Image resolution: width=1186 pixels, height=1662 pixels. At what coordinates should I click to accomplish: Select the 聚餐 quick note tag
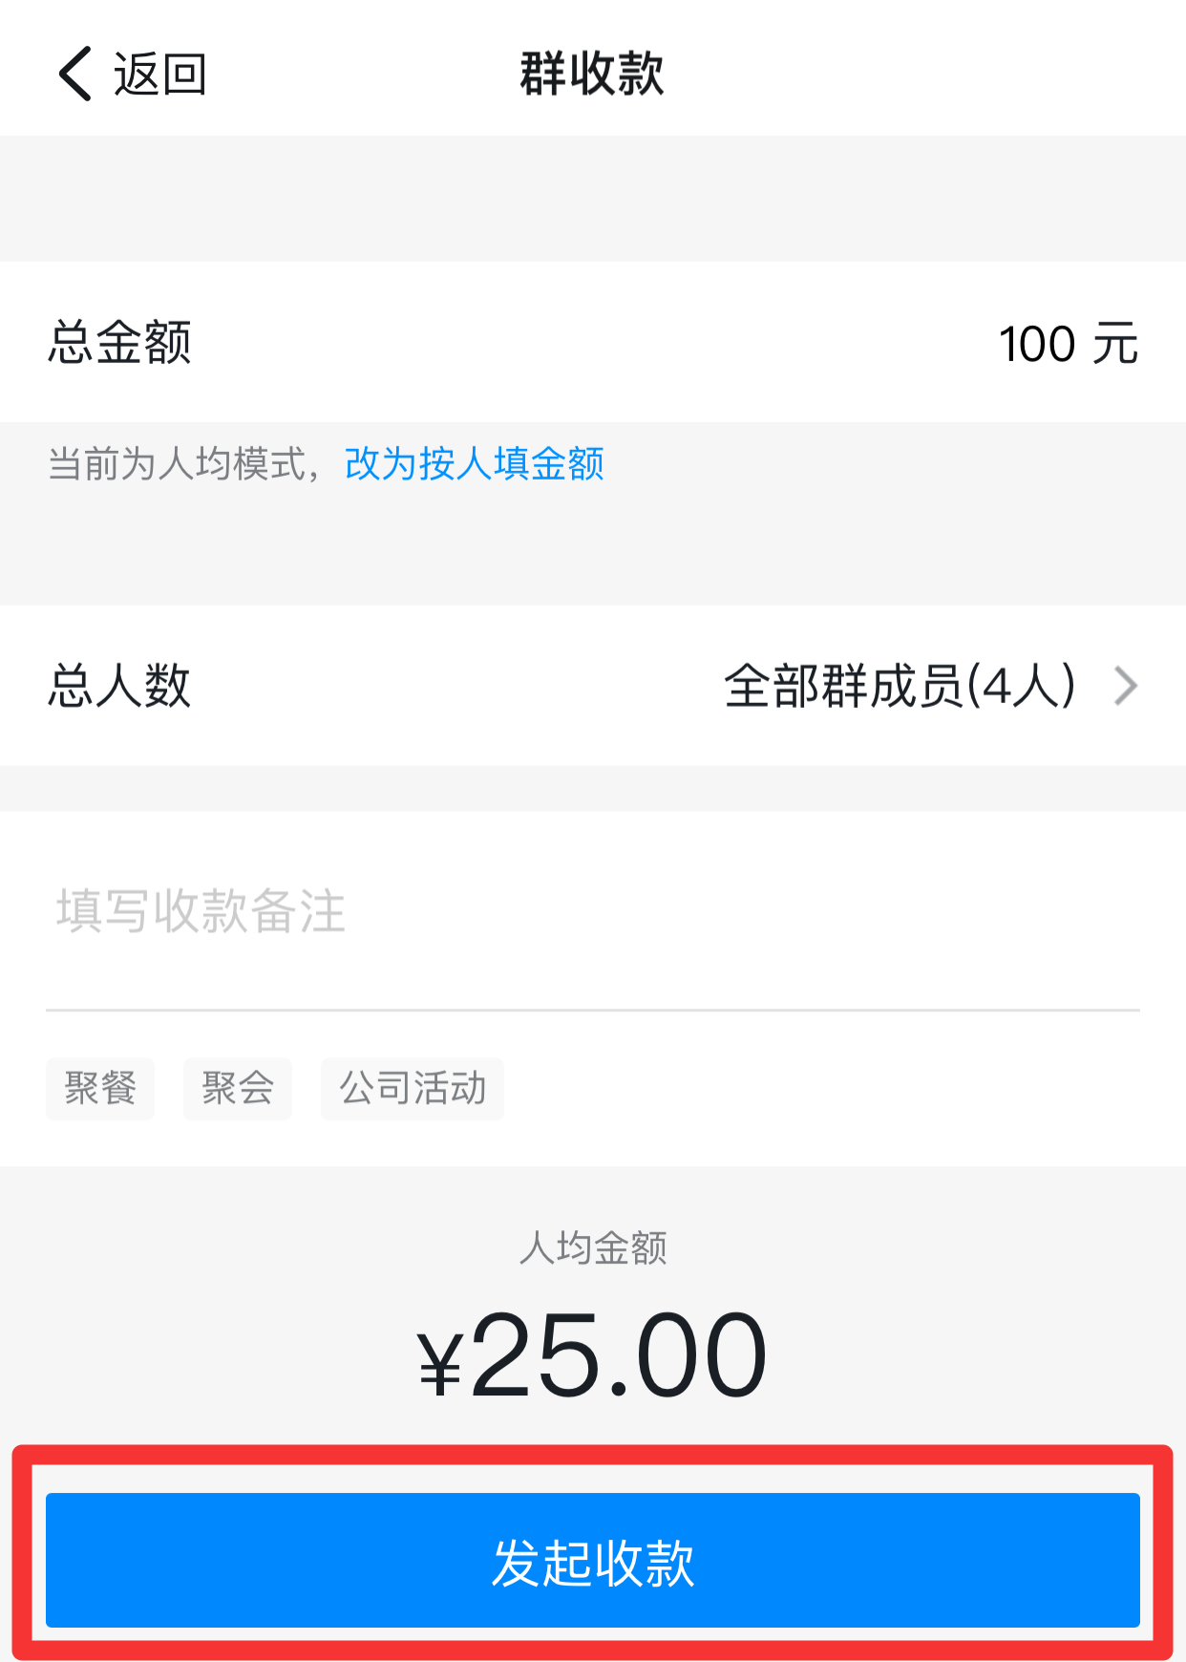point(100,1088)
